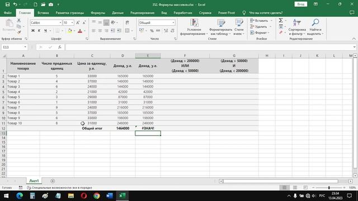Select cell with #ЗНАЧ! error
358x201 pixels.
148,128
